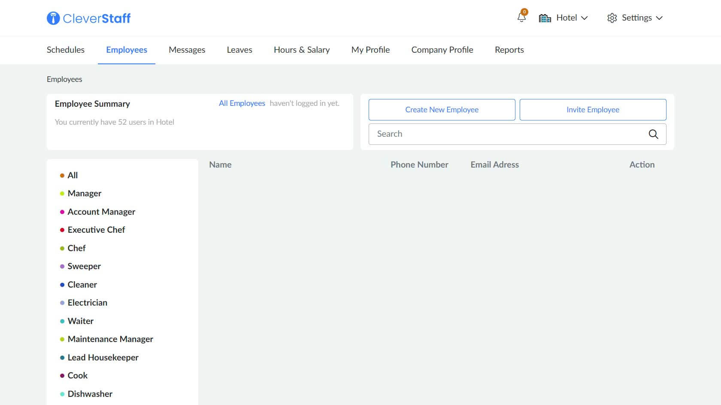Viewport: 721px width, 405px height.
Task: Open the notifications bell
Action: tap(521, 18)
